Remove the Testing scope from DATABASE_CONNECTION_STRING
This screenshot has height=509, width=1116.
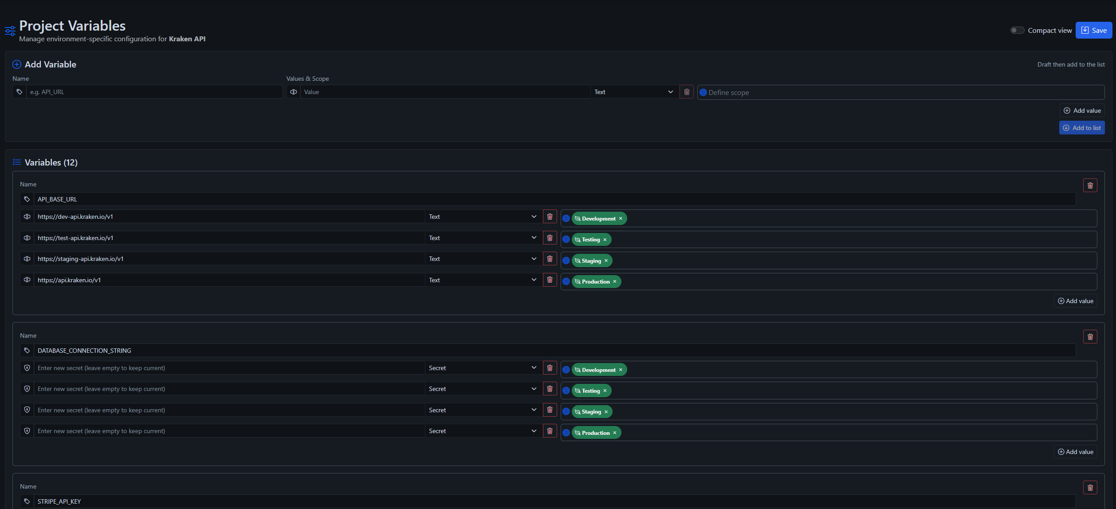pos(605,391)
